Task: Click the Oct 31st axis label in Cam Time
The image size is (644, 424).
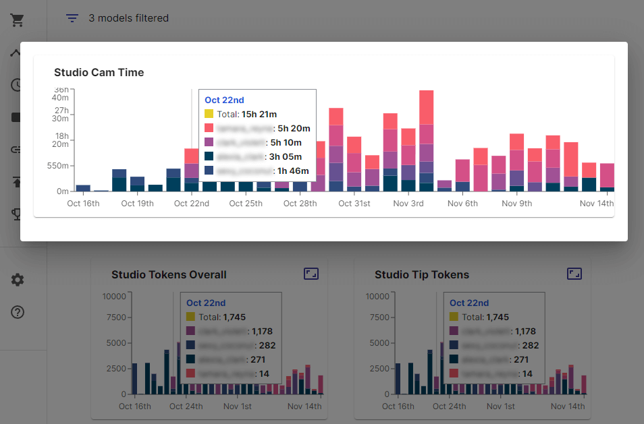Action: [354, 204]
